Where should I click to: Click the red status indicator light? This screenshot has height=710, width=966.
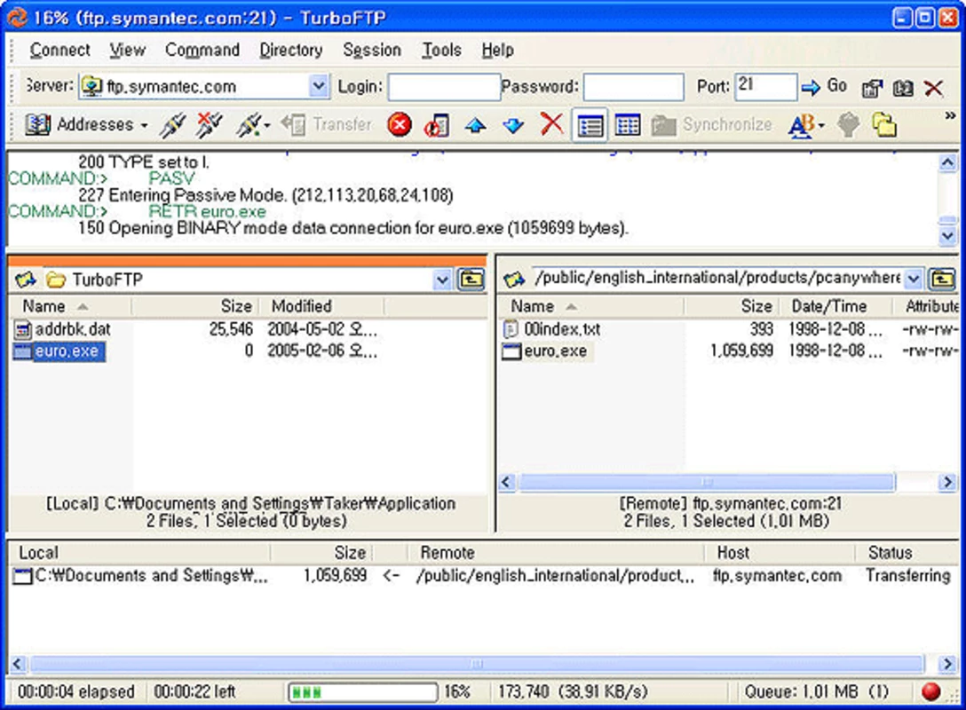pyautogui.click(x=930, y=691)
